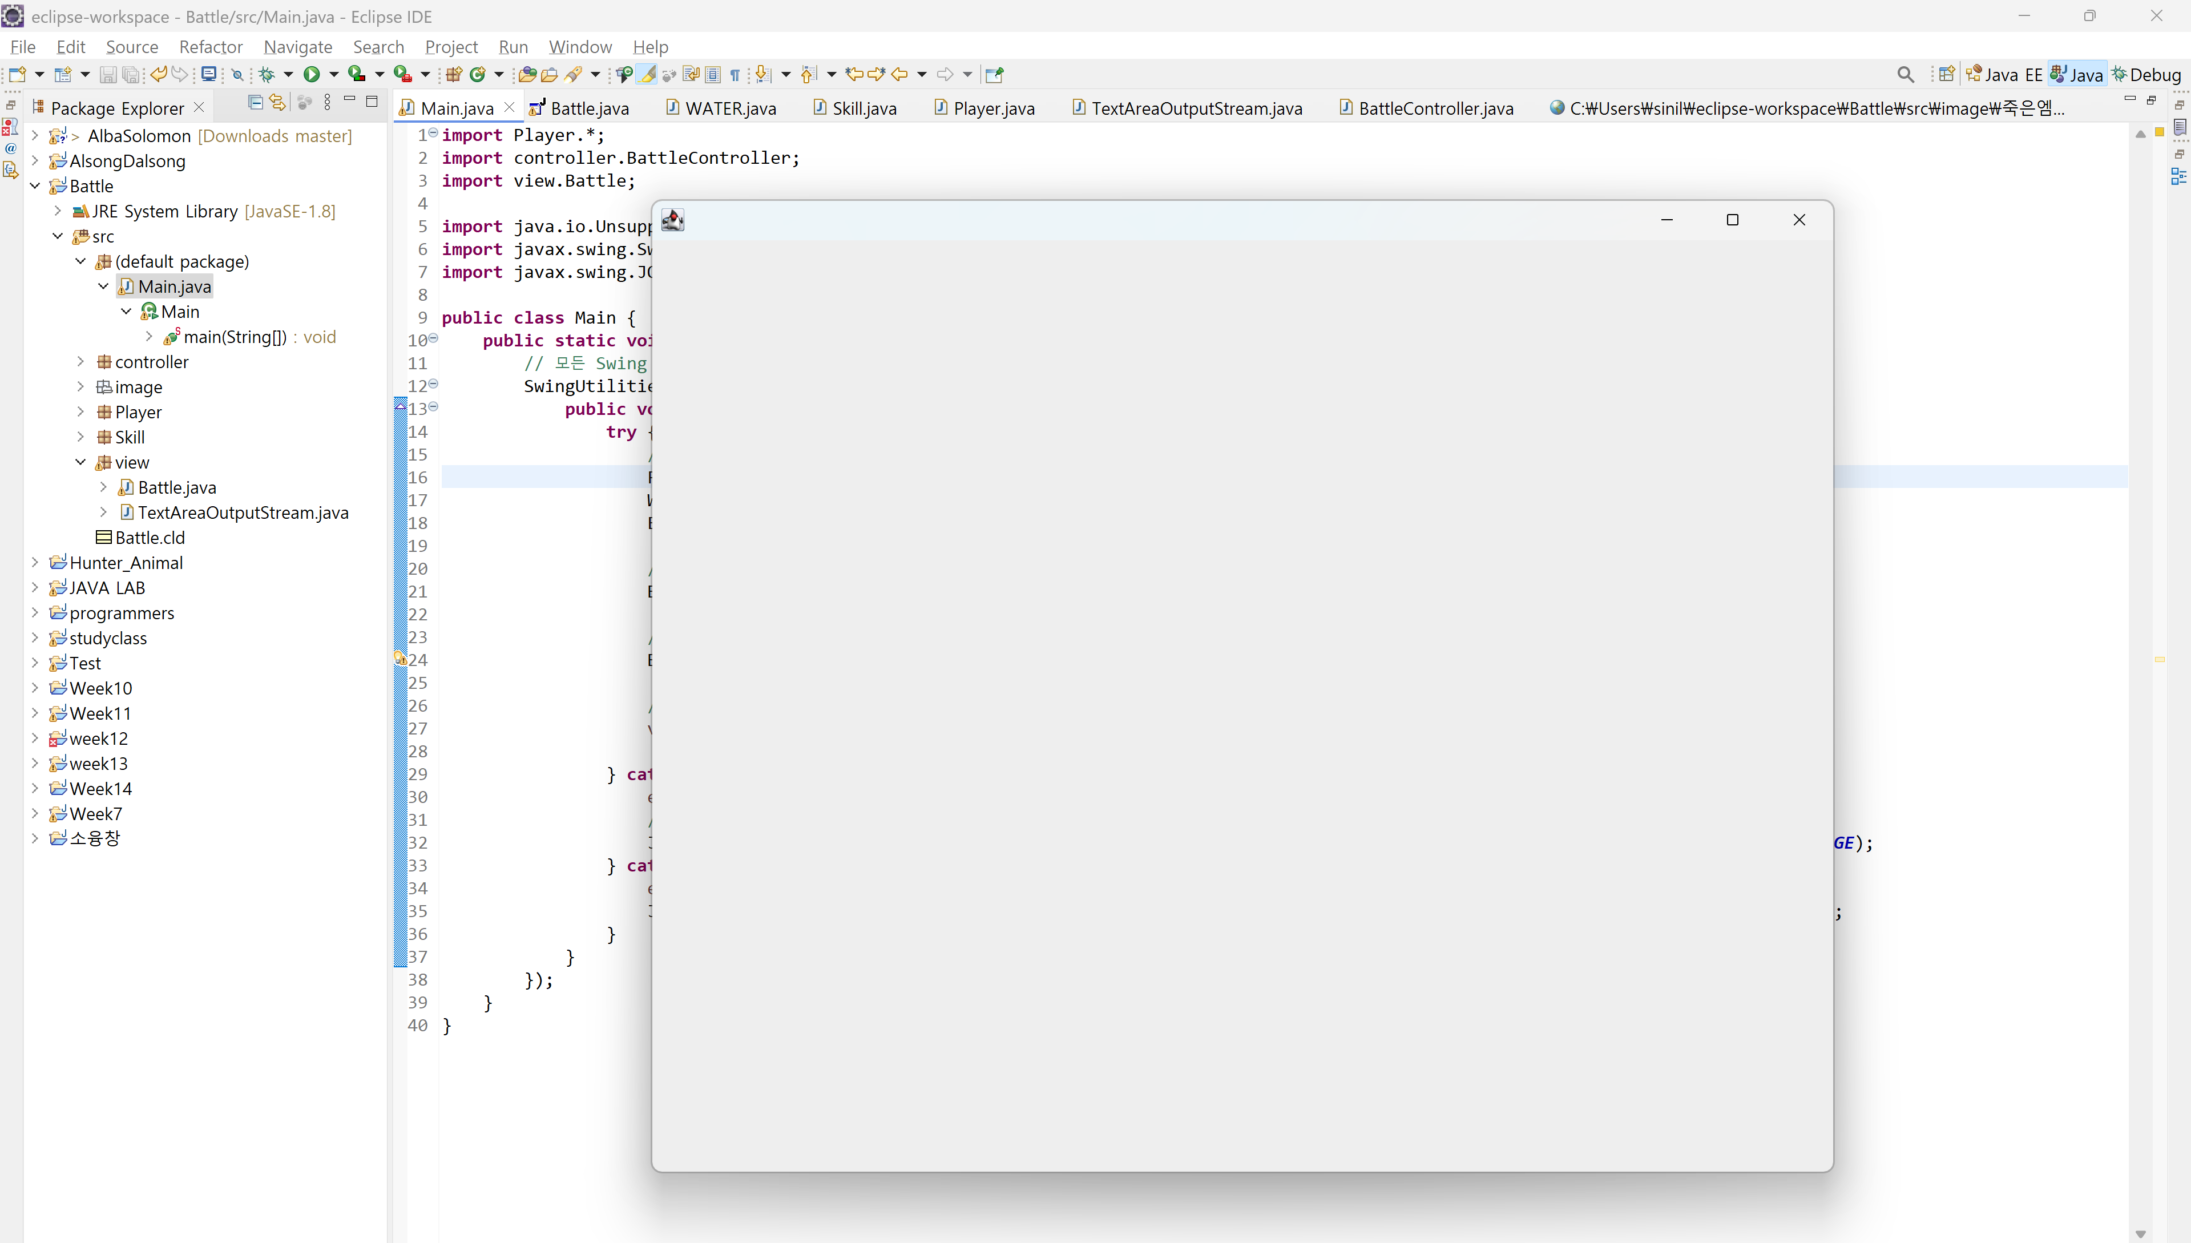Toggle Link with Editor in Package Explorer
The width and height of the screenshot is (2191, 1243).
coord(277,103)
